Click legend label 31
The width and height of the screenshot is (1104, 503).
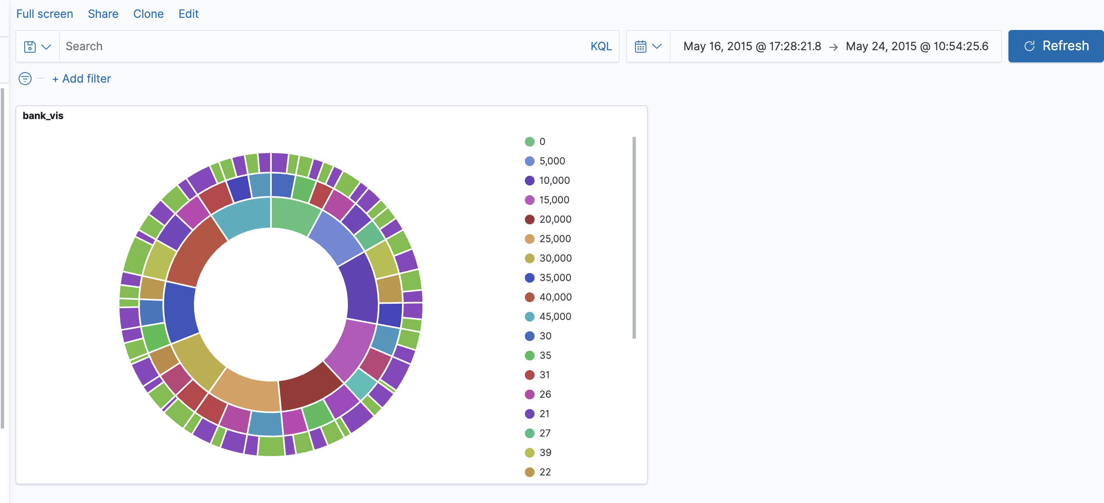tap(545, 375)
